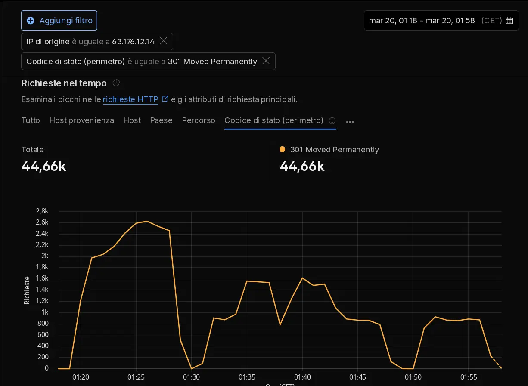Switch to the Tutto tab
The image size is (528, 386).
click(x=31, y=120)
